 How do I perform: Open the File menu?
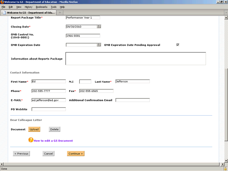click(3, 7)
